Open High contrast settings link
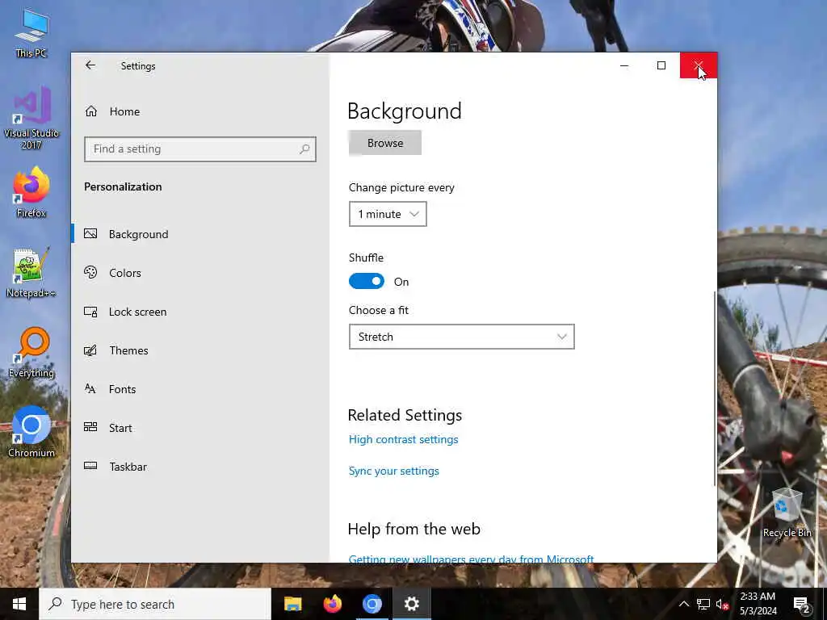Screen dimensions: 827x620 404,439
